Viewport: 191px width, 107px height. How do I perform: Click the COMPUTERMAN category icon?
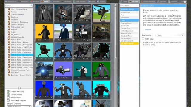tap(9, 14)
